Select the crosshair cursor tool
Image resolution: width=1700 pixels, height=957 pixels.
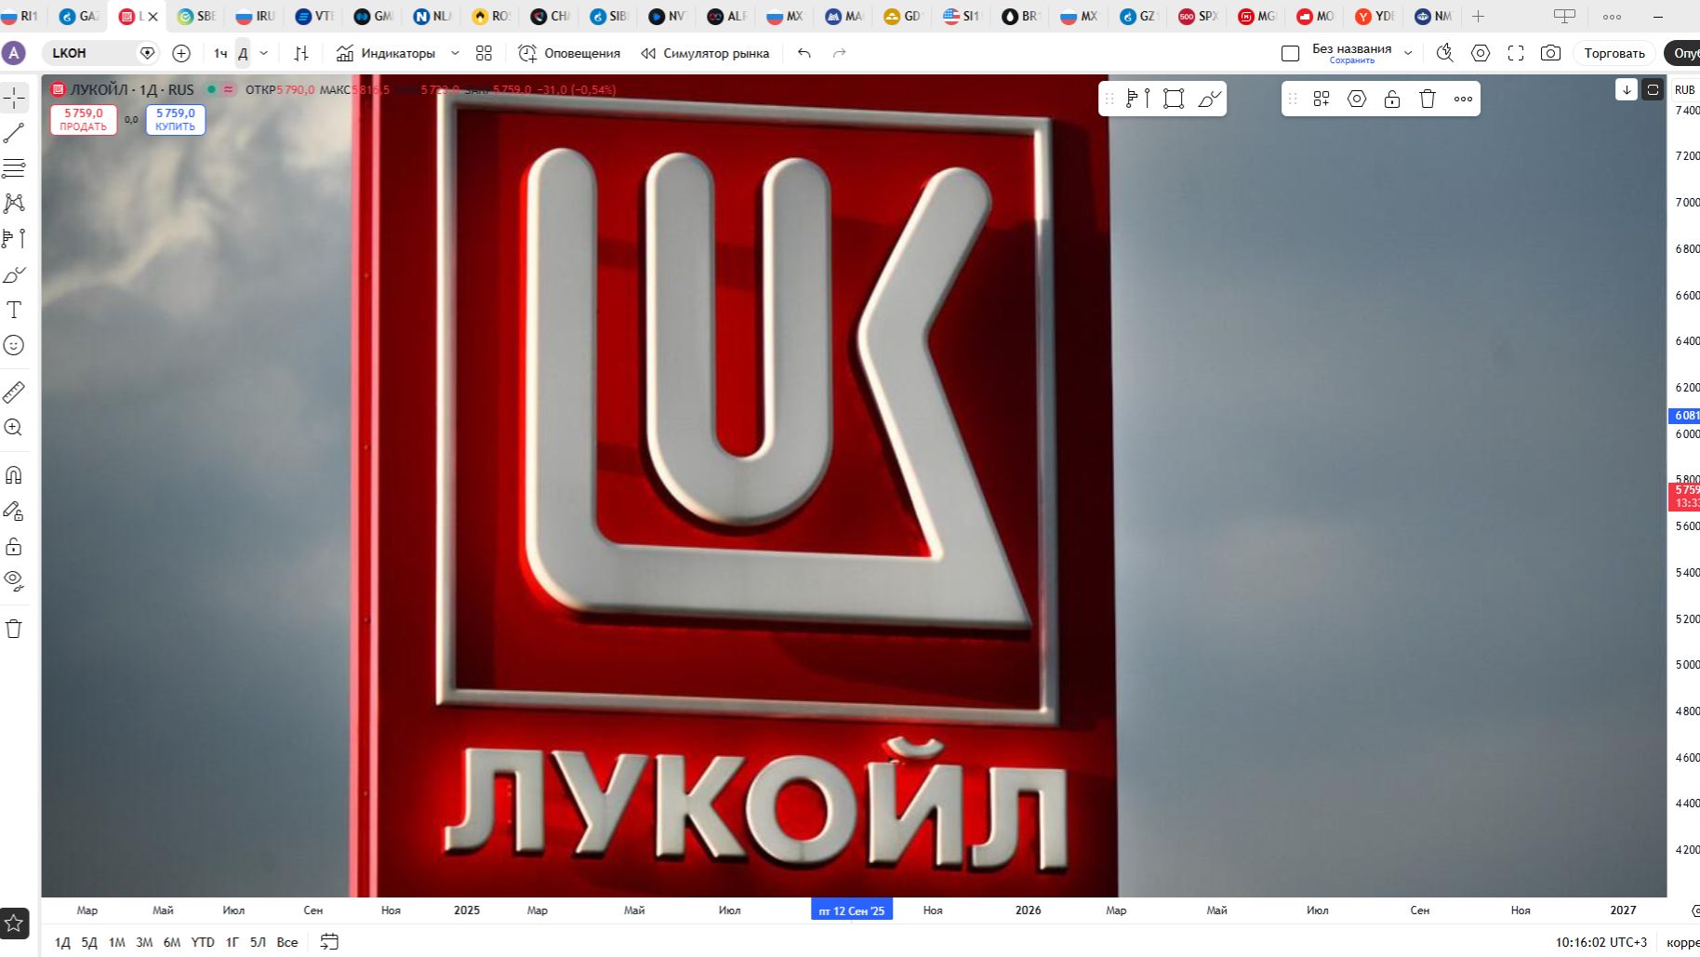[13, 97]
